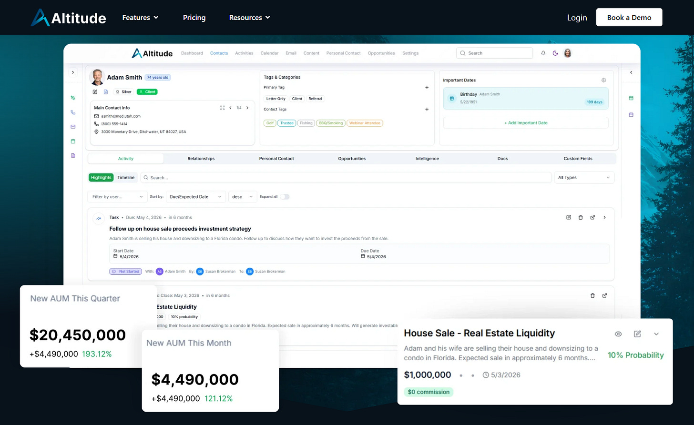Open the document icon in left sidebar
This screenshot has height=425, width=694.
pos(73,155)
